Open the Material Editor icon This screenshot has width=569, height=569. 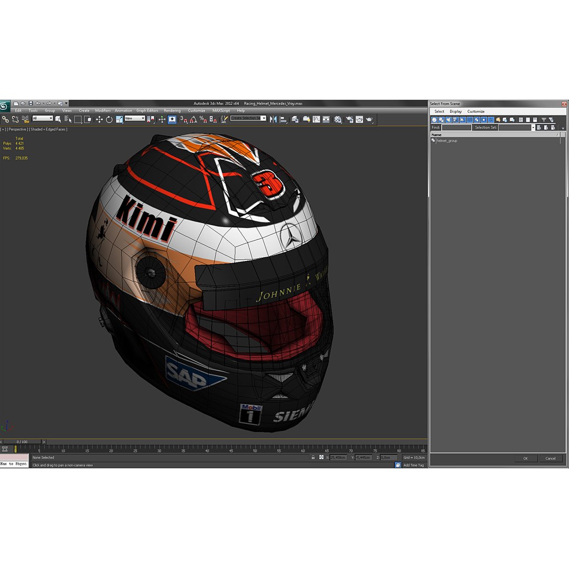coord(338,119)
